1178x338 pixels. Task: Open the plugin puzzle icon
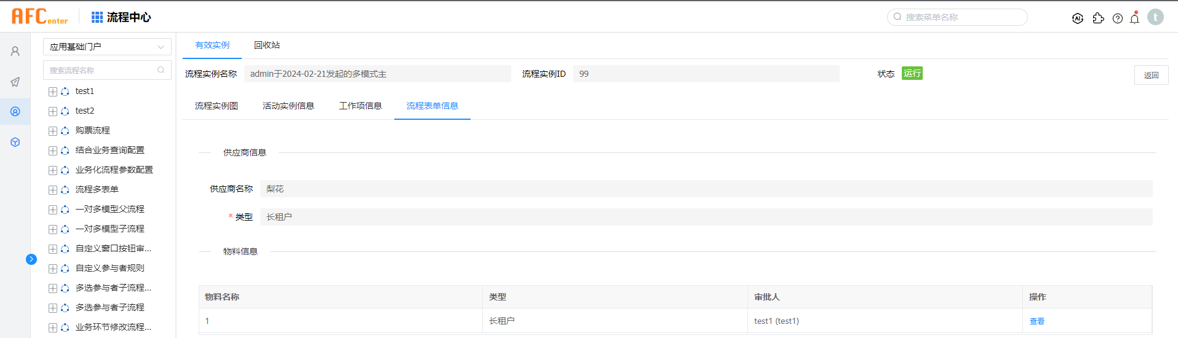coord(1098,18)
